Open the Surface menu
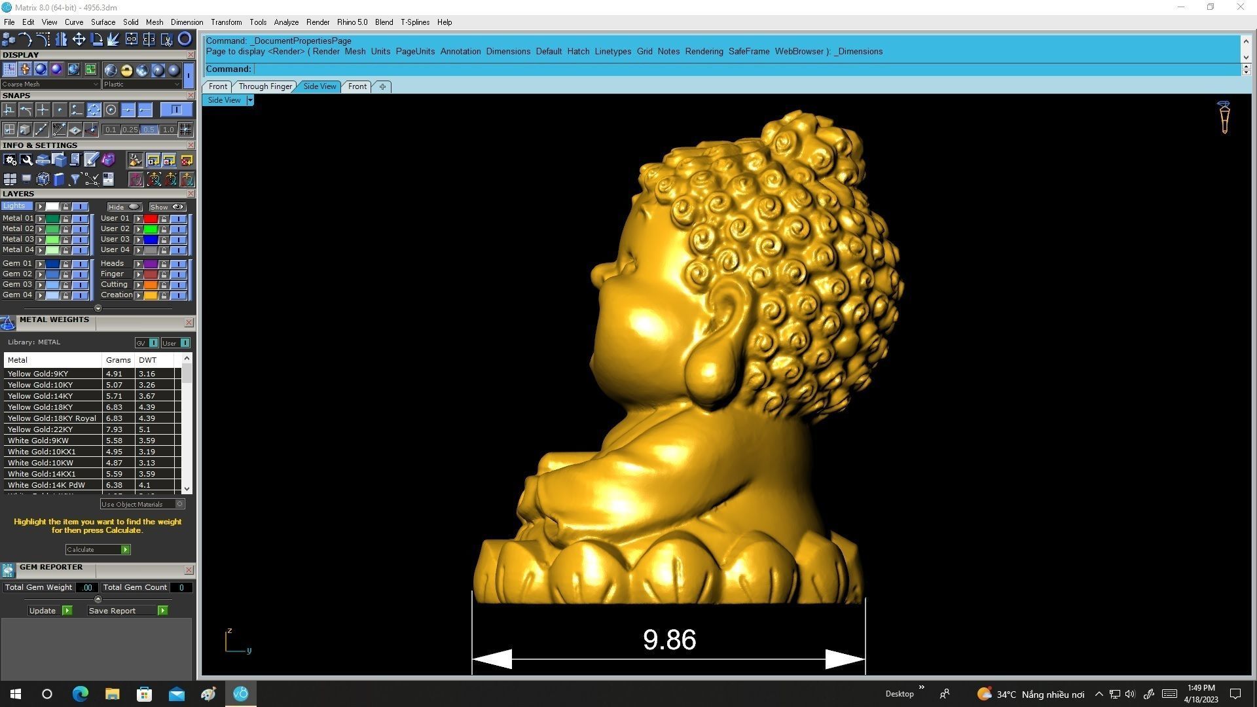The height and width of the screenshot is (707, 1257). click(103, 22)
